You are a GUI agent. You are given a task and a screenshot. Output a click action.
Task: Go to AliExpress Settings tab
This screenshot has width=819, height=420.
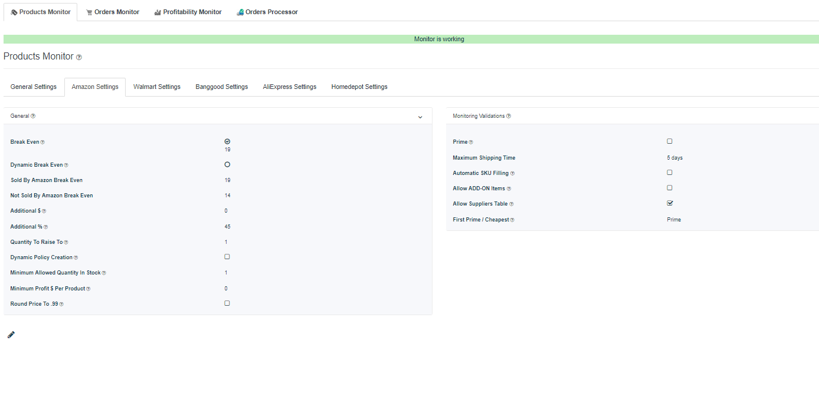290,87
